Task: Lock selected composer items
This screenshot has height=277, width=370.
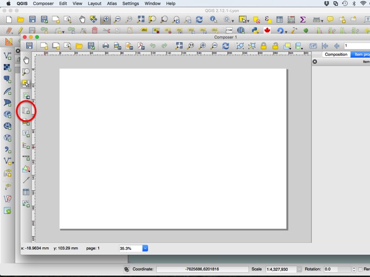Action: click(x=264, y=46)
